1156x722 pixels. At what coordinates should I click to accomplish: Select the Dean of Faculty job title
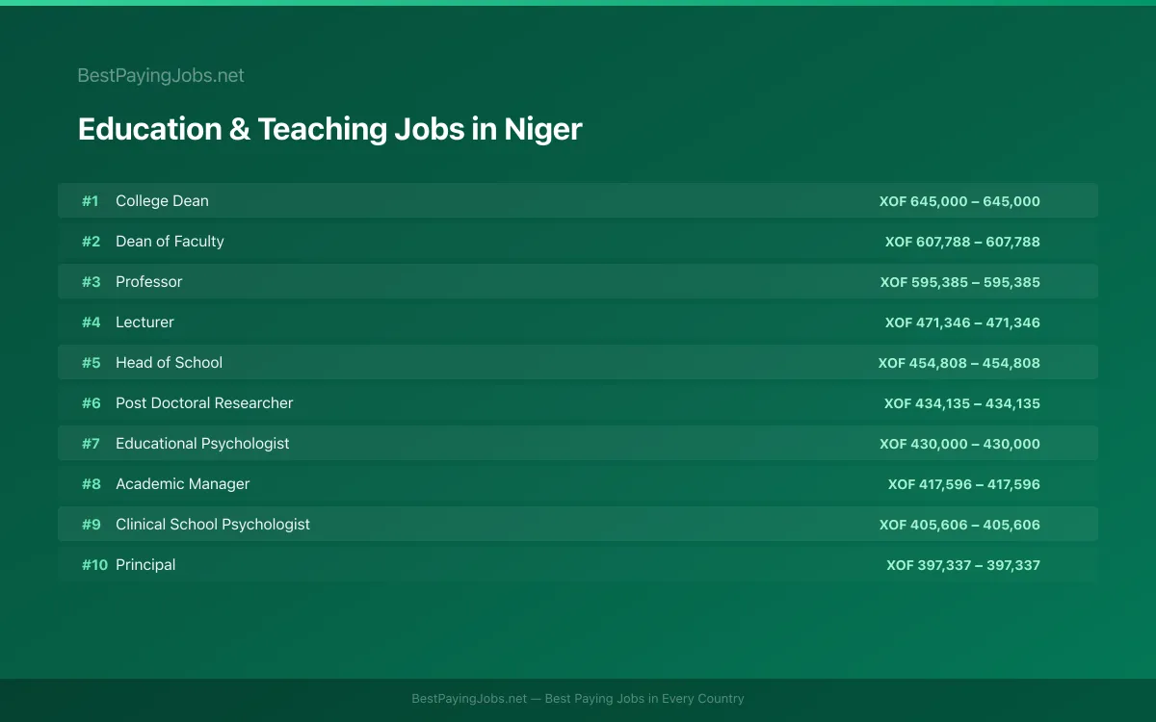pyautogui.click(x=170, y=242)
